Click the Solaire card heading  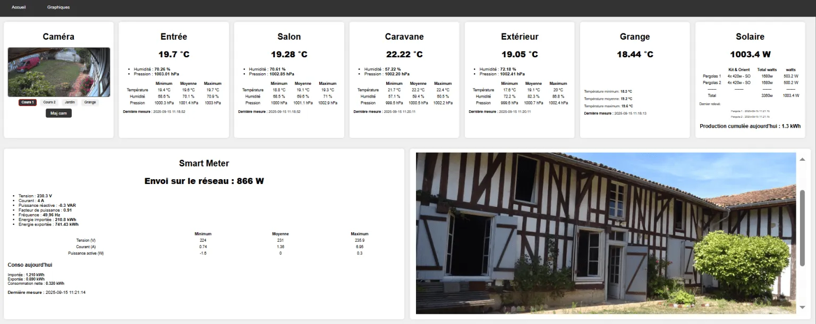click(750, 37)
